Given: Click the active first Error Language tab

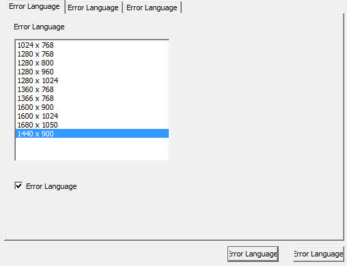Looking at the screenshot, I should 34,7.
